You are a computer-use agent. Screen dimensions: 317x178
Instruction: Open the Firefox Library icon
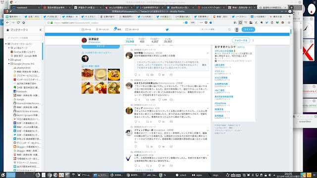[235, 23]
